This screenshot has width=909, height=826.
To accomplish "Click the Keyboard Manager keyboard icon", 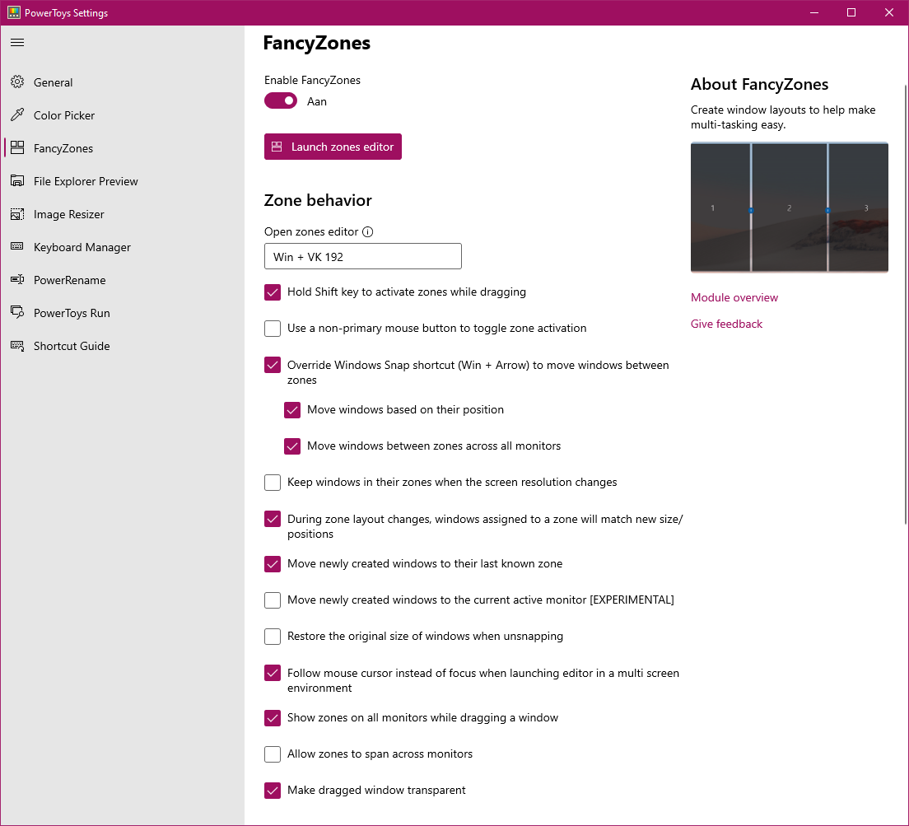I will click(17, 246).
